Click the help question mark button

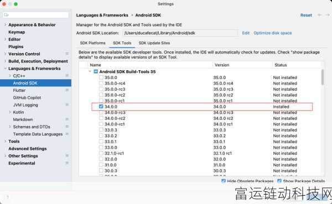tap(7, 197)
